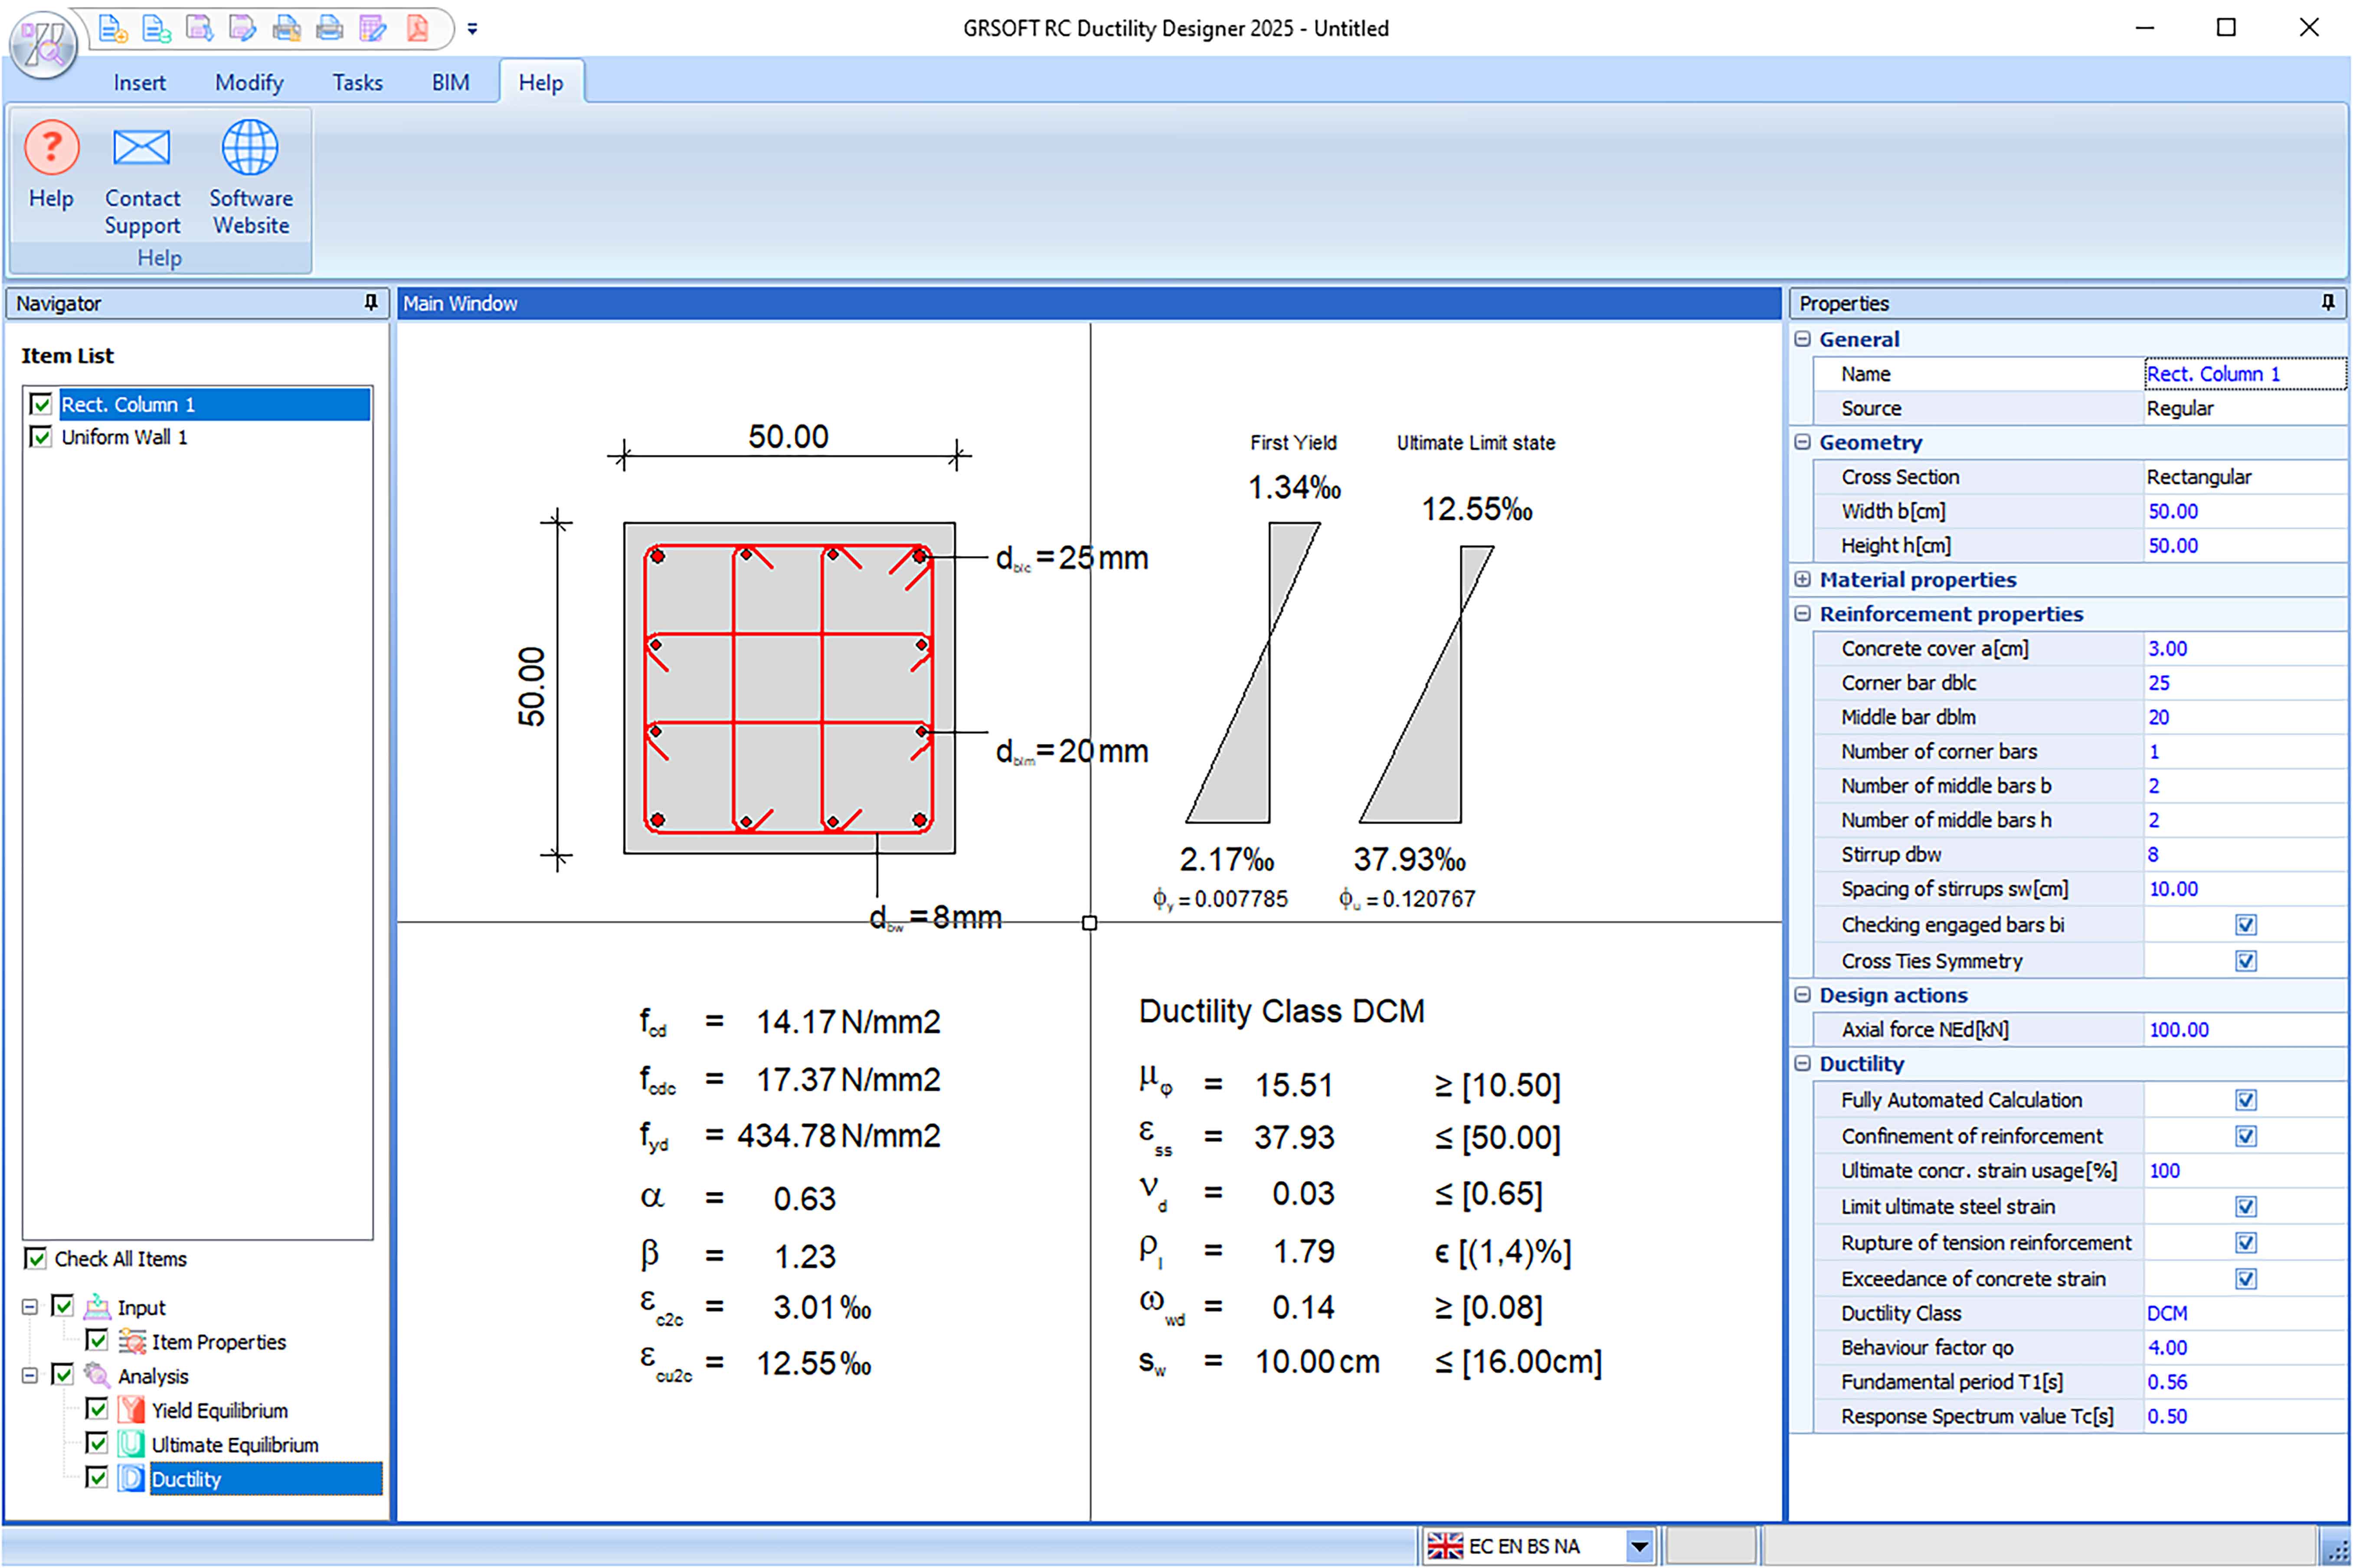Expand the Material properties section
The width and height of the screenshot is (2353, 1568).
[1803, 579]
